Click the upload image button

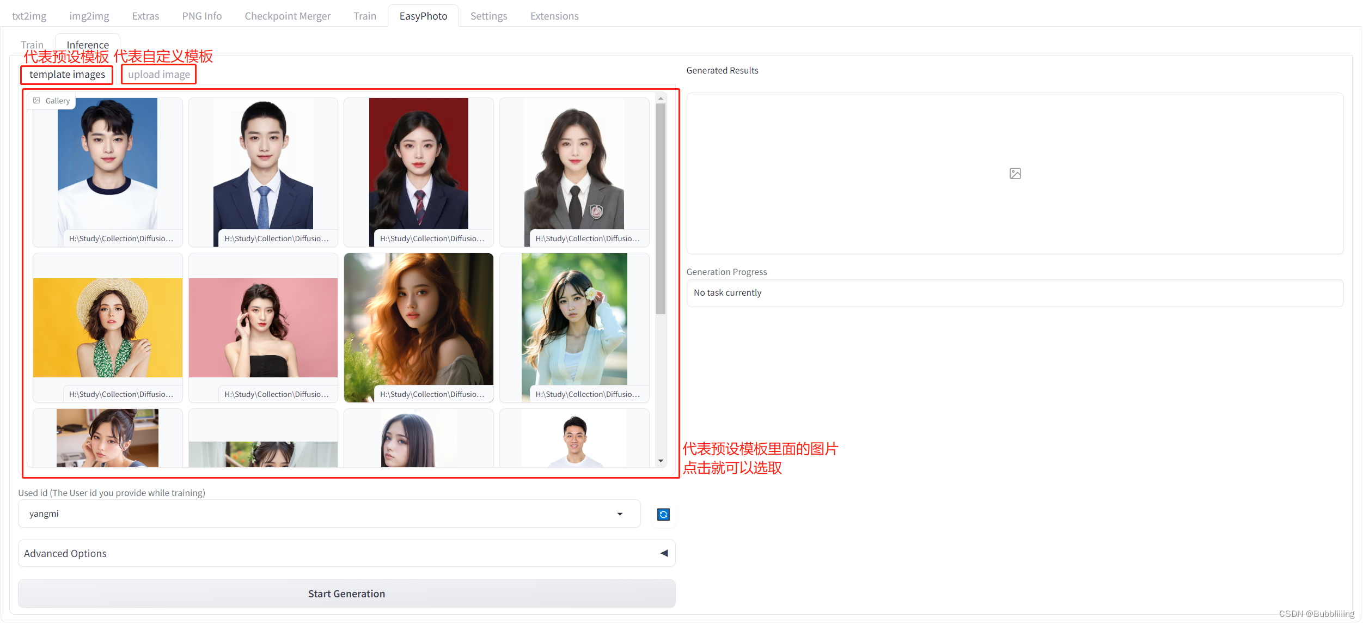pyautogui.click(x=158, y=74)
